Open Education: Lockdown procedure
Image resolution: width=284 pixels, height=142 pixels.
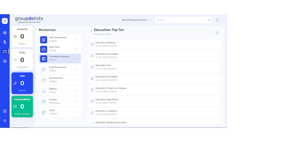coord(155,113)
